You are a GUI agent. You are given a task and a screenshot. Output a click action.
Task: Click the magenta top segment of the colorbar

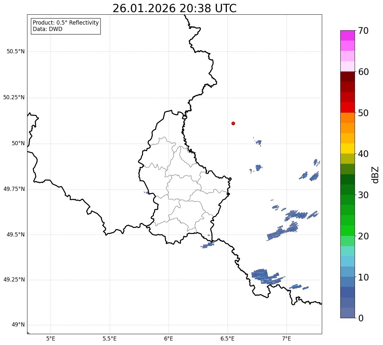point(347,35)
